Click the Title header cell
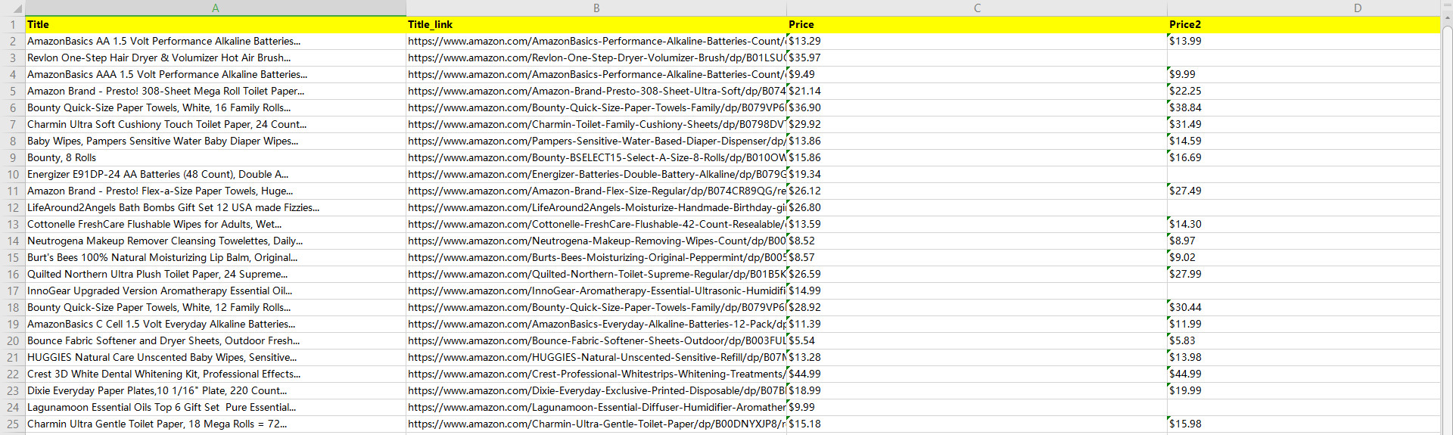Image resolution: width=1453 pixels, height=435 pixels. click(216, 24)
